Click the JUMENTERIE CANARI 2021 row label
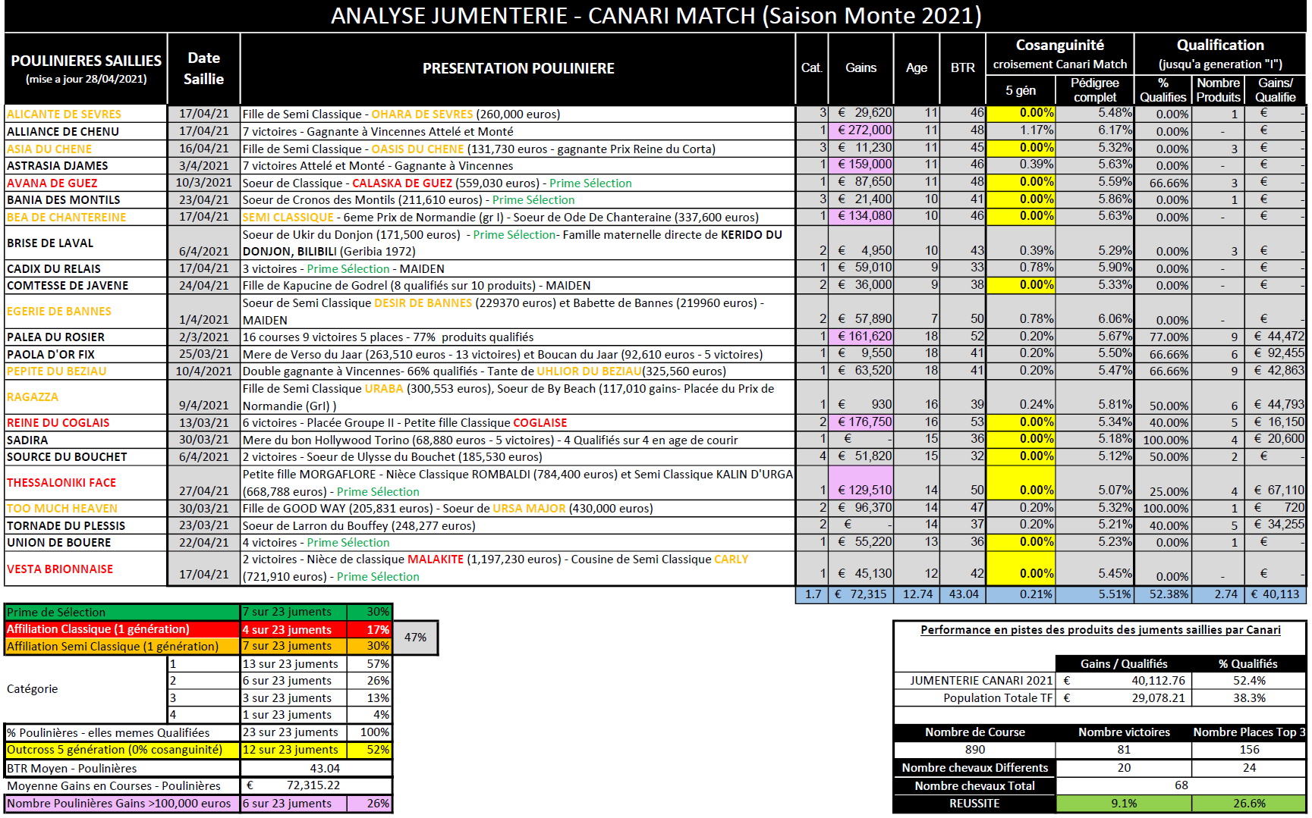Viewport: 1312px width, 818px height. pyautogui.click(x=974, y=681)
